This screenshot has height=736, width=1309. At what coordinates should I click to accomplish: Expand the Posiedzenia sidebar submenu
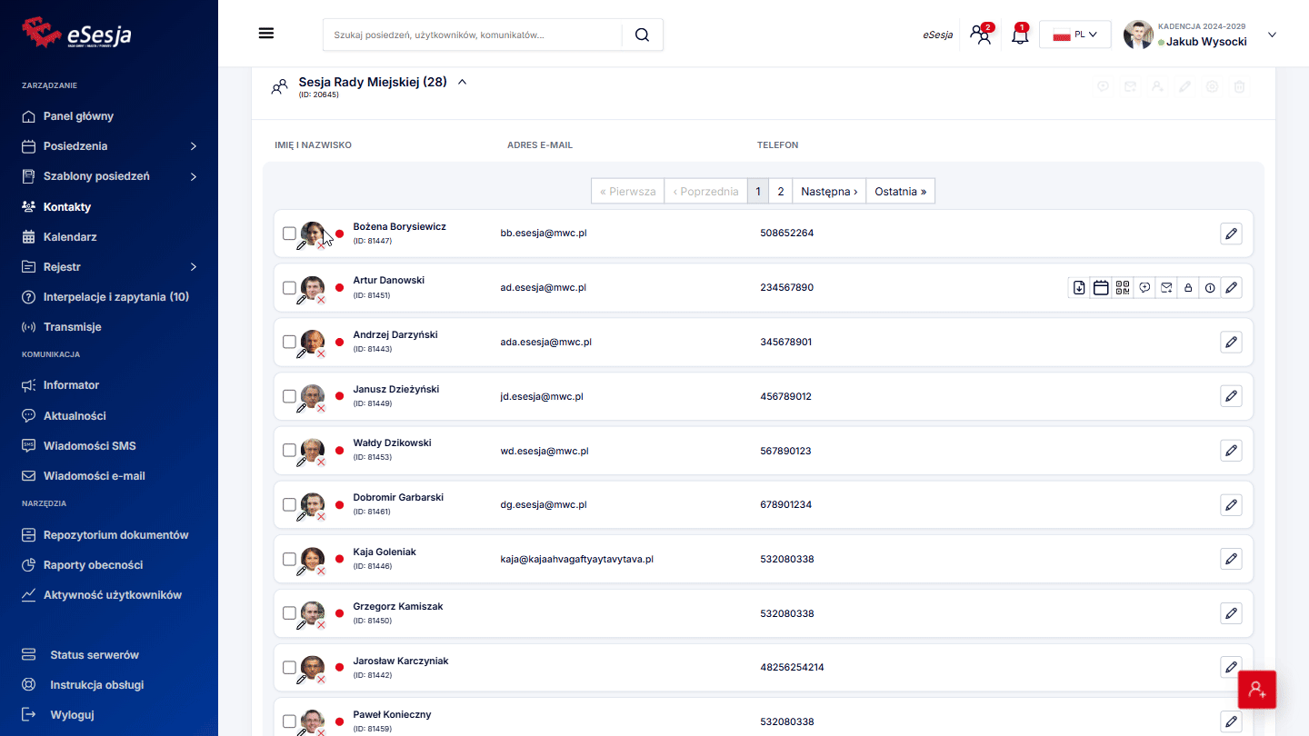[193, 146]
